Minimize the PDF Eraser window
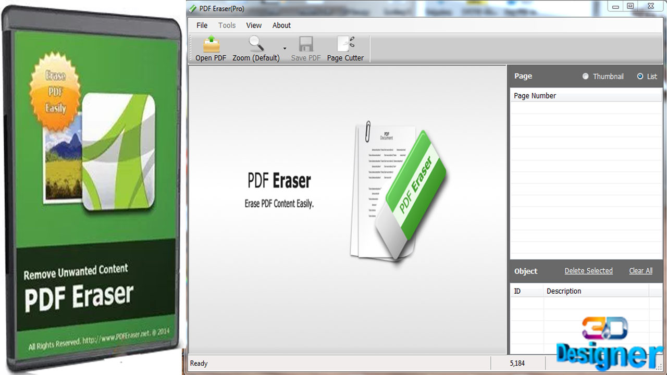667x375 pixels. click(616, 6)
